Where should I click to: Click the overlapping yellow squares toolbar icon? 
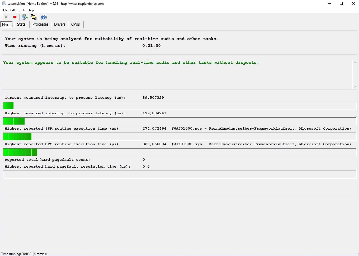34,17
